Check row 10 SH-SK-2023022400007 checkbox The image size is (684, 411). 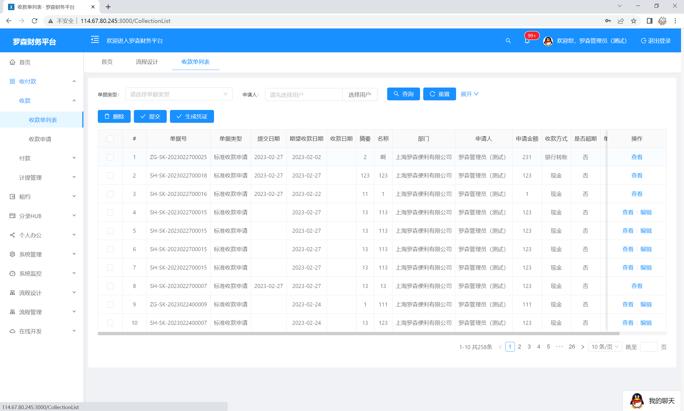pyautogui.click(x=110, y=323)
